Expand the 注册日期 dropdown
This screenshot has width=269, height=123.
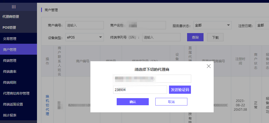262,25
